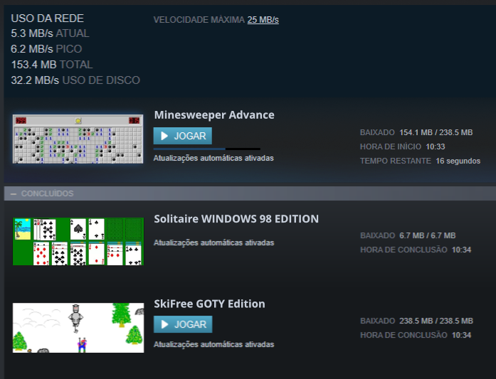The image size is (496, 379).
Task: Click the play triangle icon on SkiFree's JOGAR
Action: coord(164,324)
